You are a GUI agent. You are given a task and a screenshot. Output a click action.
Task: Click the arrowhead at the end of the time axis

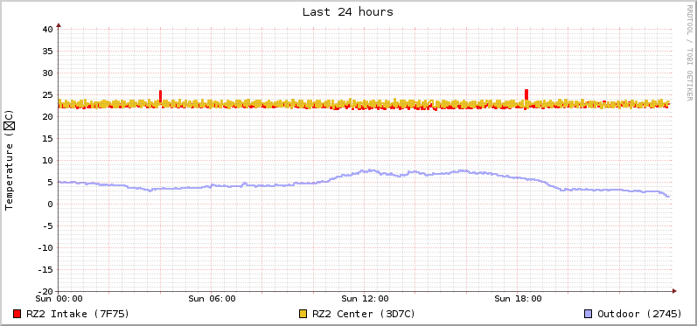click(674, 291)
